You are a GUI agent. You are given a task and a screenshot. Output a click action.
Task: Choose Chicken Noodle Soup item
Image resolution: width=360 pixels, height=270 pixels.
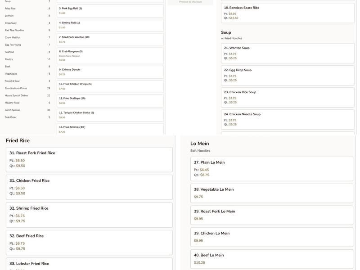click(288, 119)
